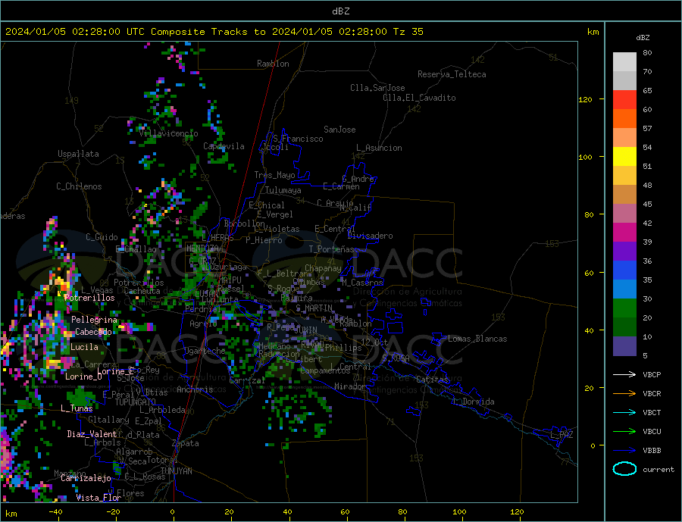Click the L_PAZ label
Screen dimensions: 682x522
[562, 435]
